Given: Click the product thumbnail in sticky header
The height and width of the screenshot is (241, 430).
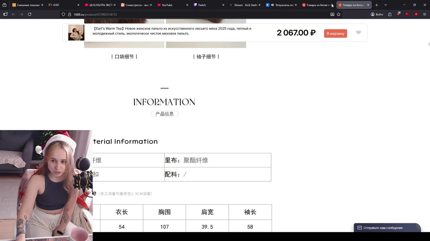Looking at the screenshot, I should pos(76,32).
